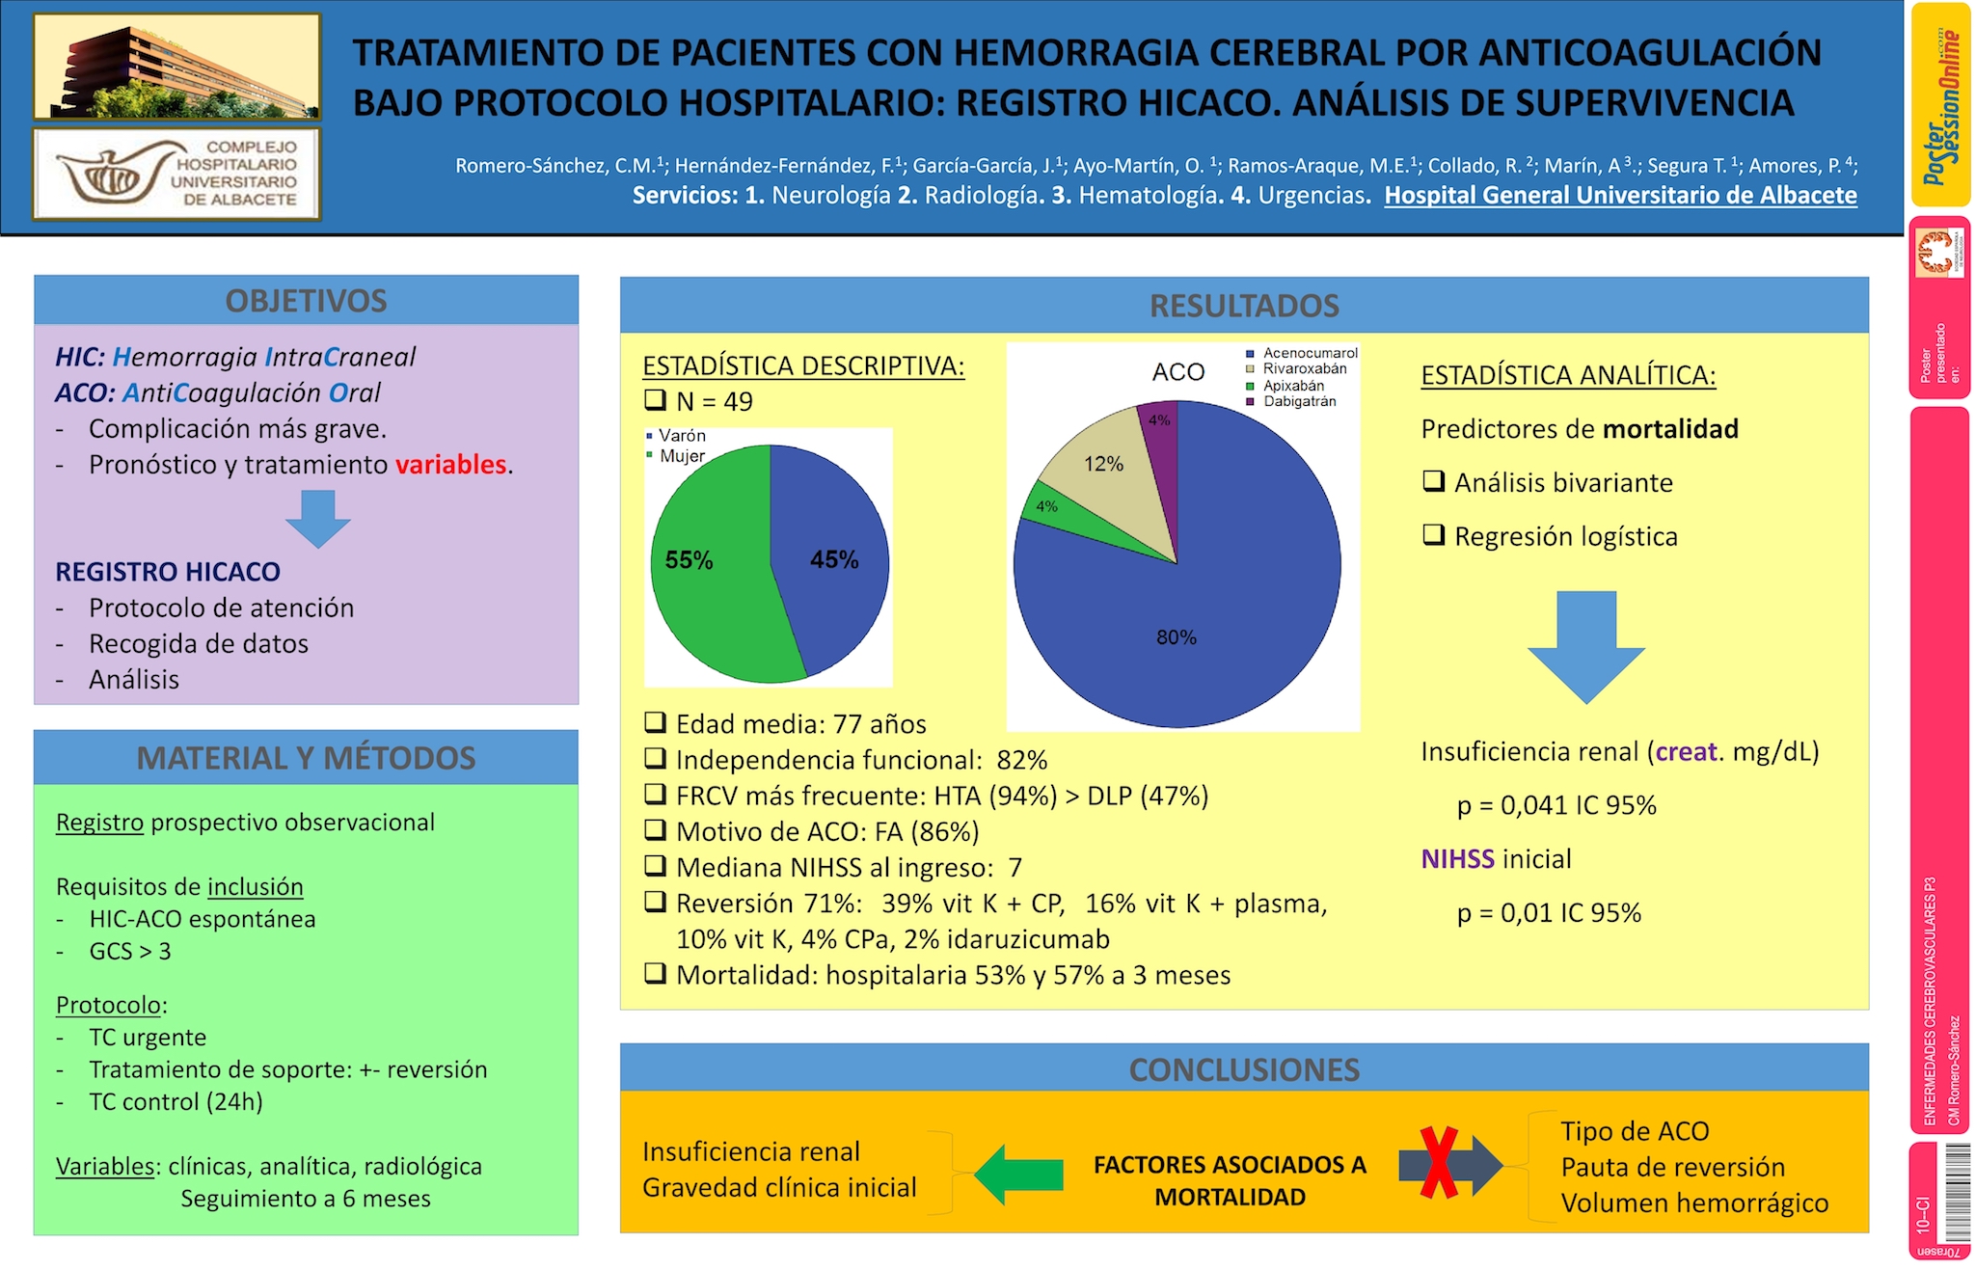Click 'HIC: Hemorragia IntraCraneal' definition

coord(235,357)
